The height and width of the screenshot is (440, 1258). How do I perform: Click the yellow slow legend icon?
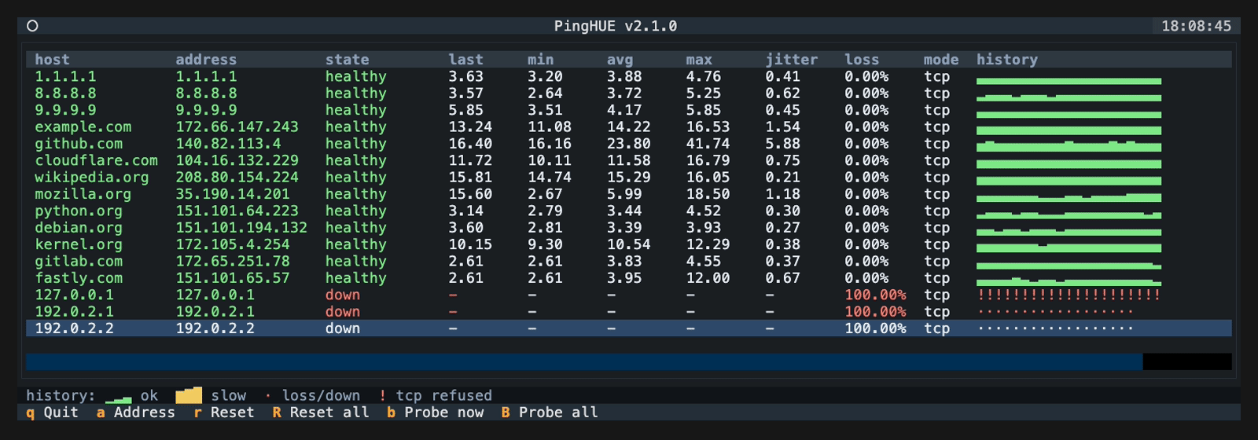pyautogui.click(x=189, y=395)
